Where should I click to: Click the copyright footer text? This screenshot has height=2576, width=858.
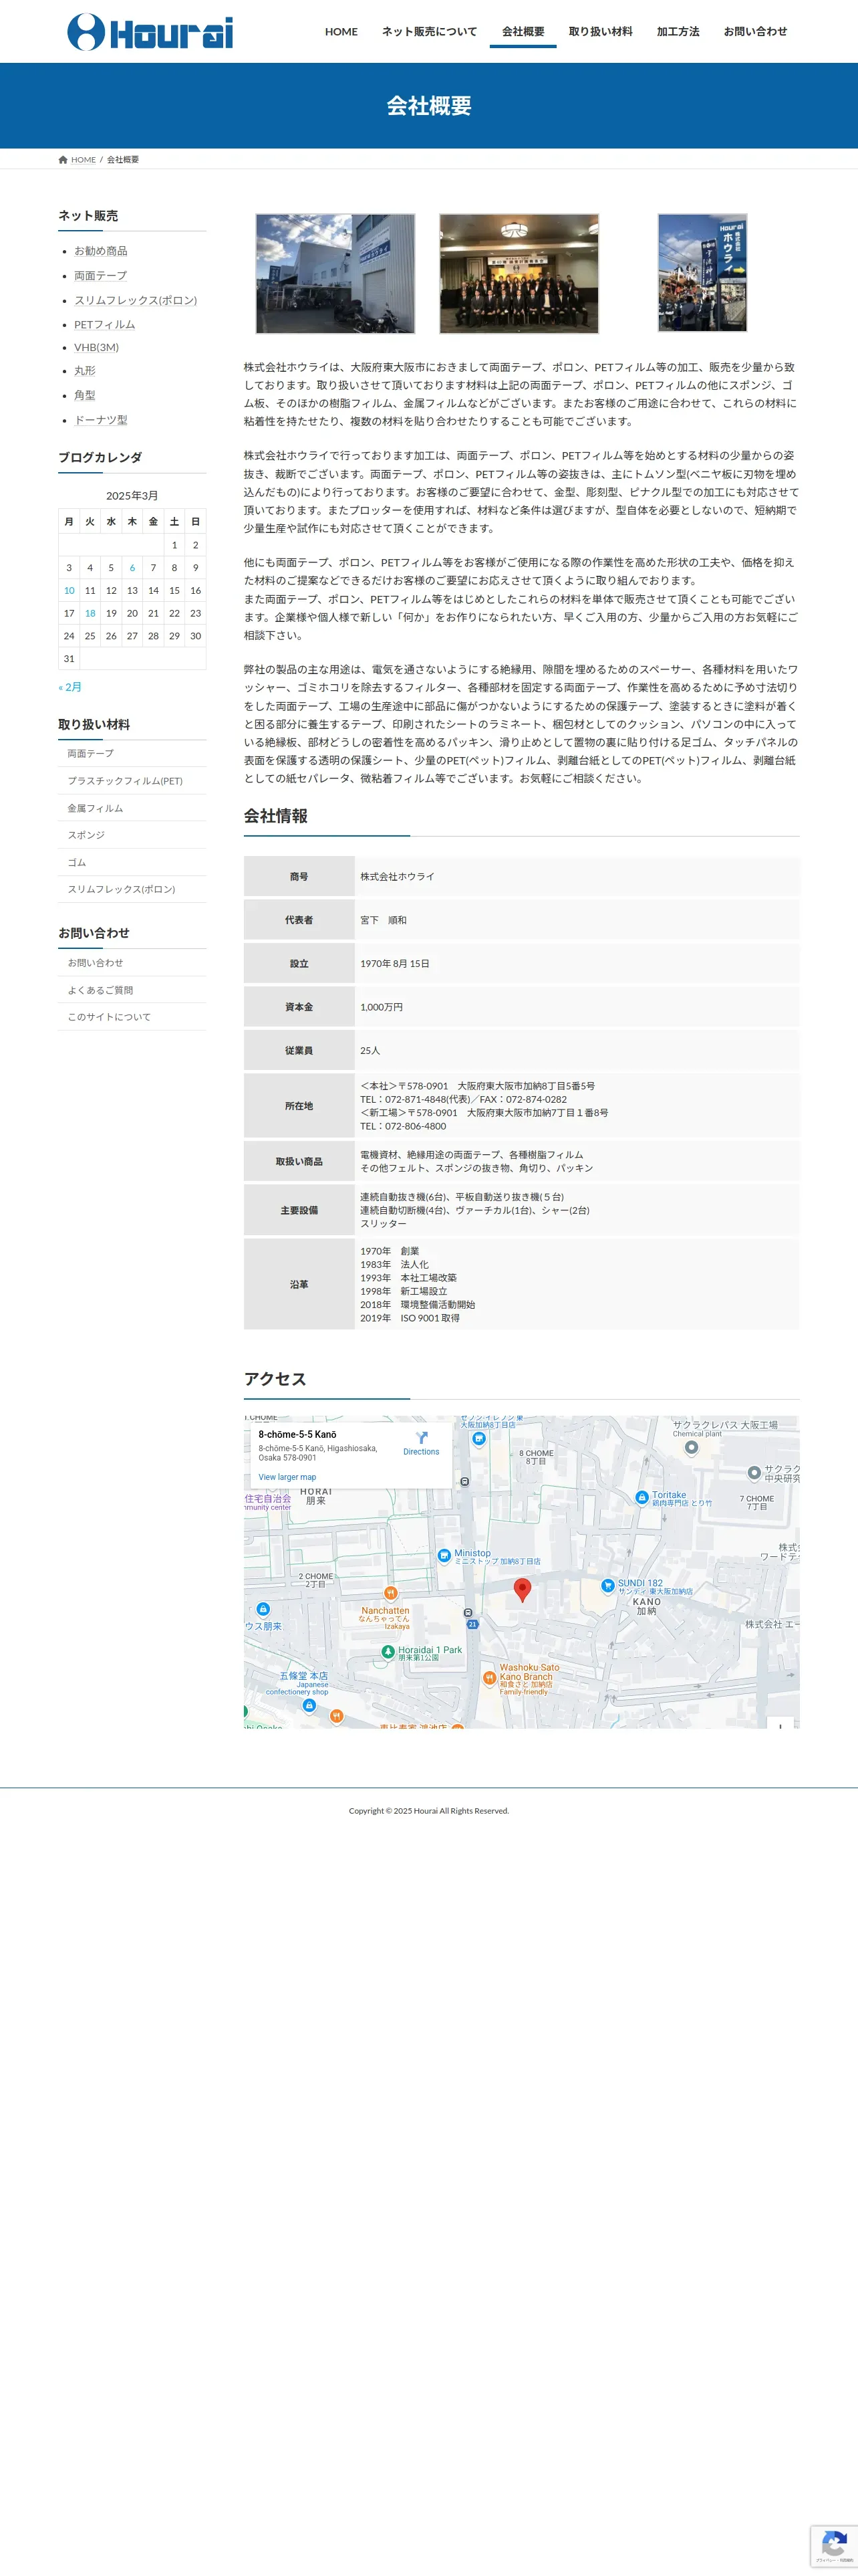[x=428, y=1811]
